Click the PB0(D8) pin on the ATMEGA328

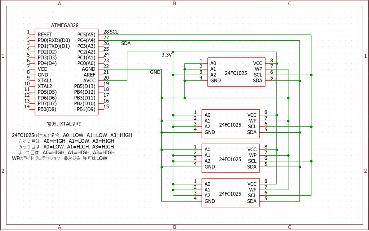47,109
